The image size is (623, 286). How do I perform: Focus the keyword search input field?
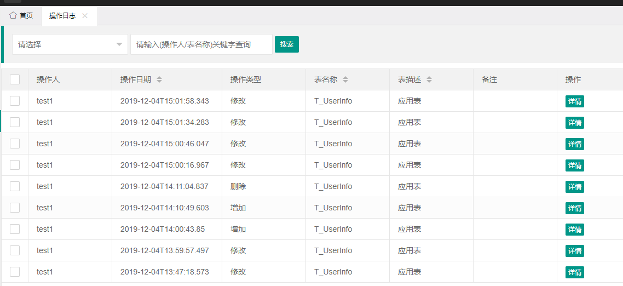(x=201, y=44)
